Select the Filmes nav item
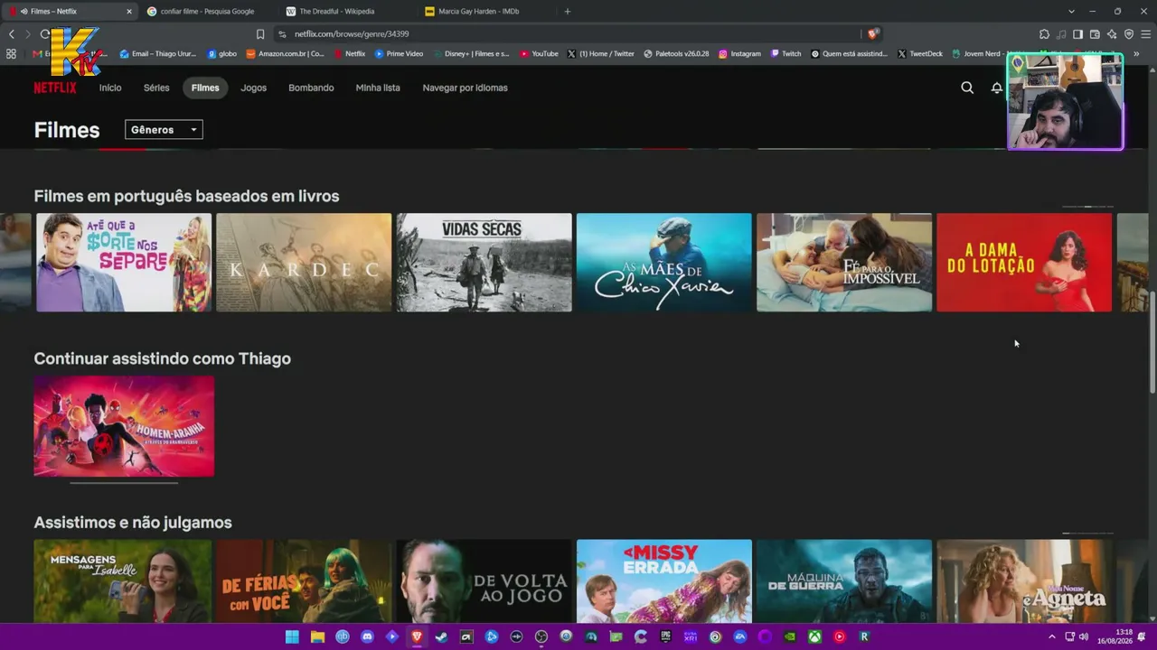1157x650 pixels. 205,88
